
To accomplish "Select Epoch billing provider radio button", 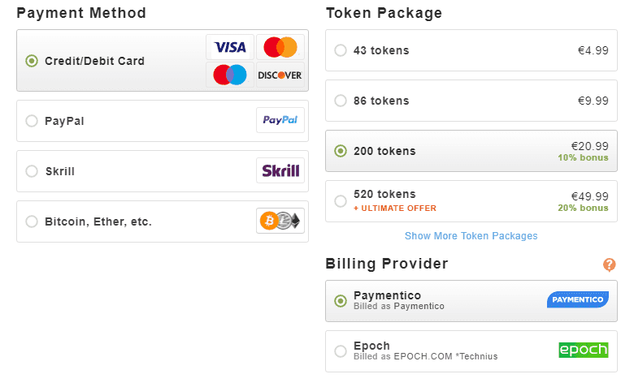I will 341,351.
